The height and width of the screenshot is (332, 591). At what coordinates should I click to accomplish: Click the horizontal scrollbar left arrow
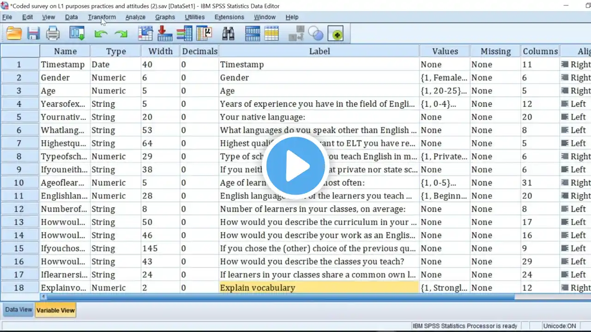click(x=43, y=296)
